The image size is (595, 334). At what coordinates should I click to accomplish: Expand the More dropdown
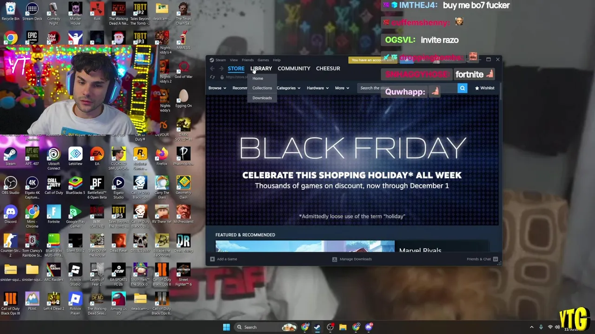342,88
